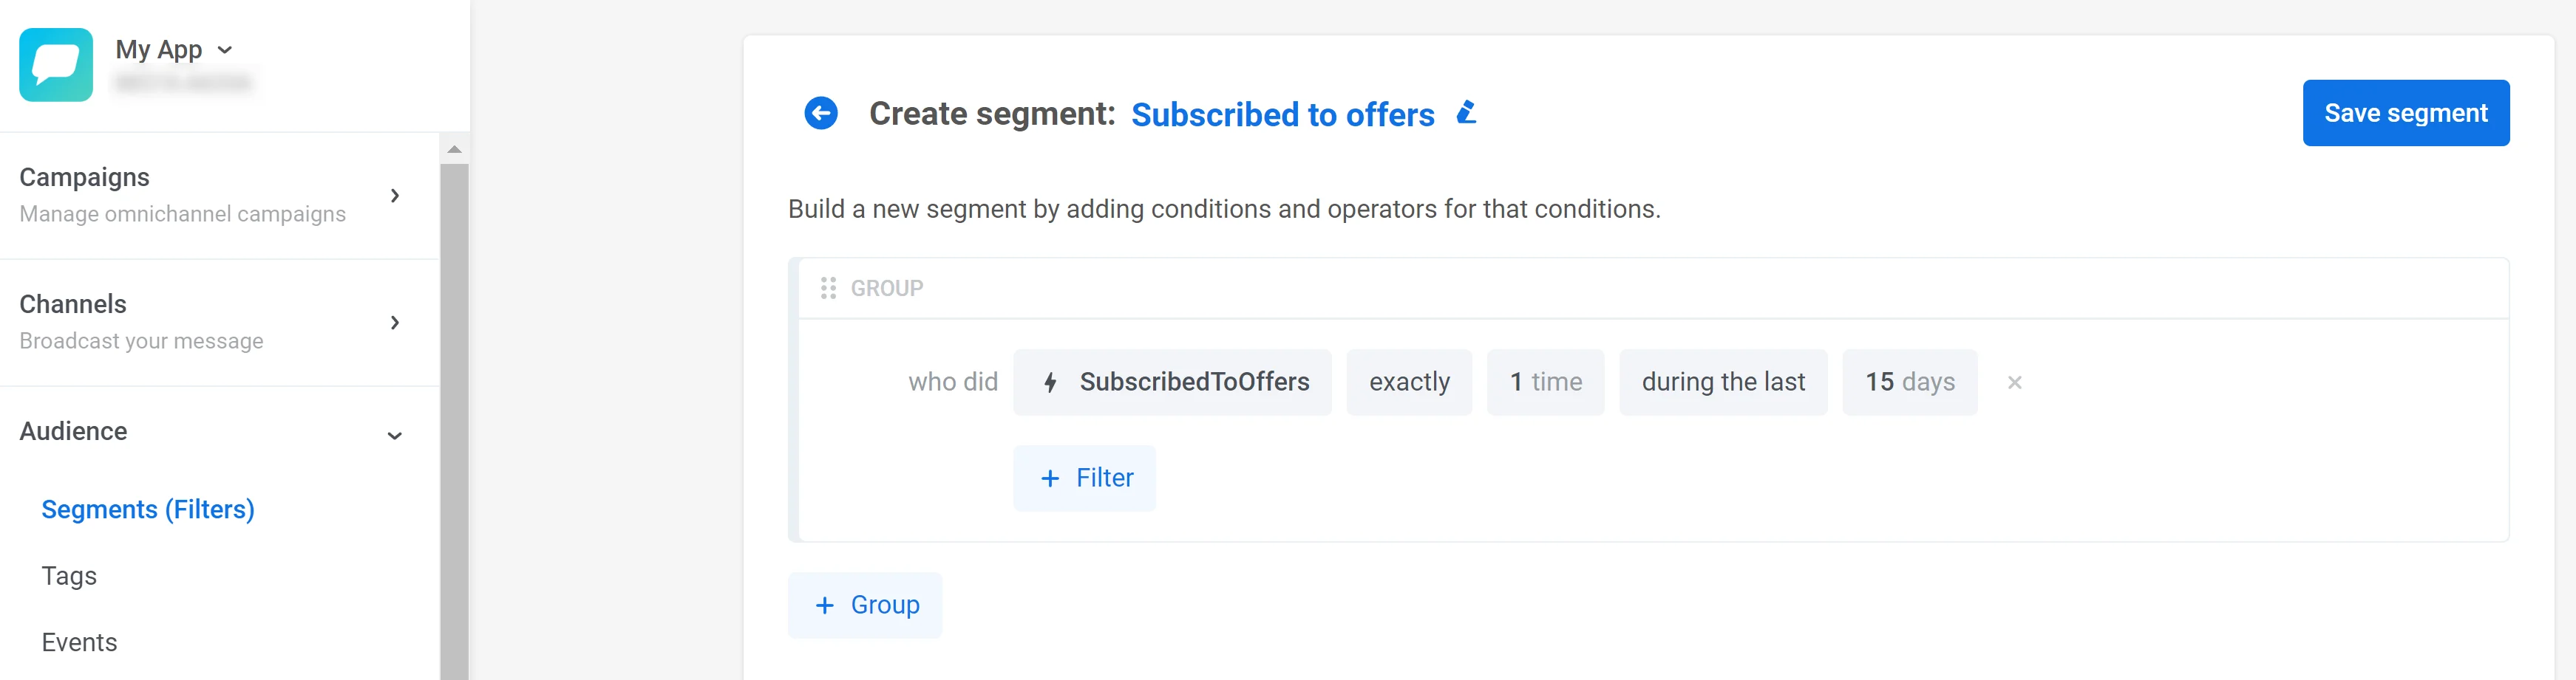Click the plus icon inside the Group button
Screen dimensions: 2576x680
825,604
